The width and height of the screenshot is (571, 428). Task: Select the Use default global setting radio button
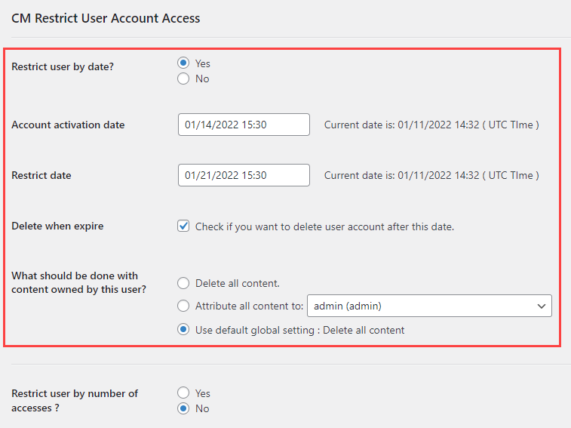(x=183, y=330)
